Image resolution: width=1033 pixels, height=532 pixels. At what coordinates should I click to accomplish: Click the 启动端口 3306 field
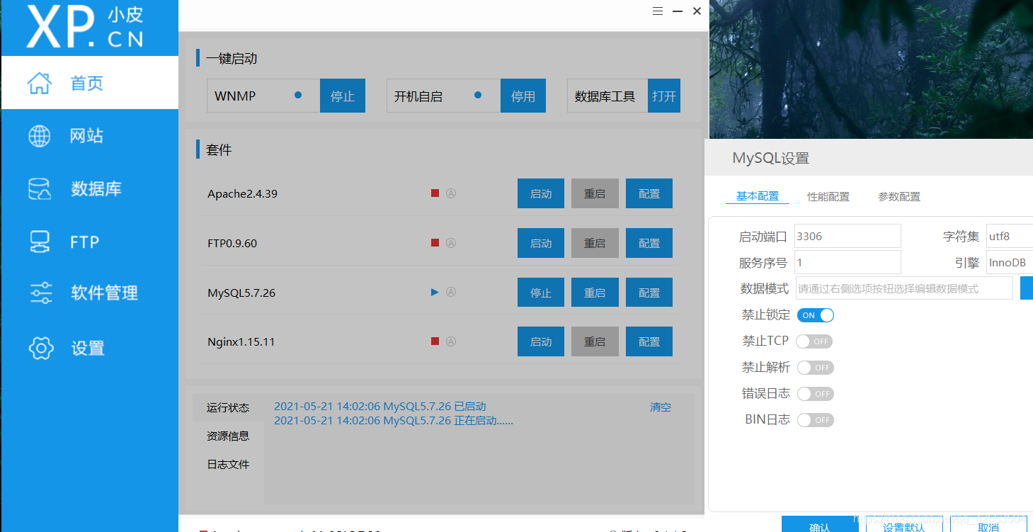(x=847, y=236)
